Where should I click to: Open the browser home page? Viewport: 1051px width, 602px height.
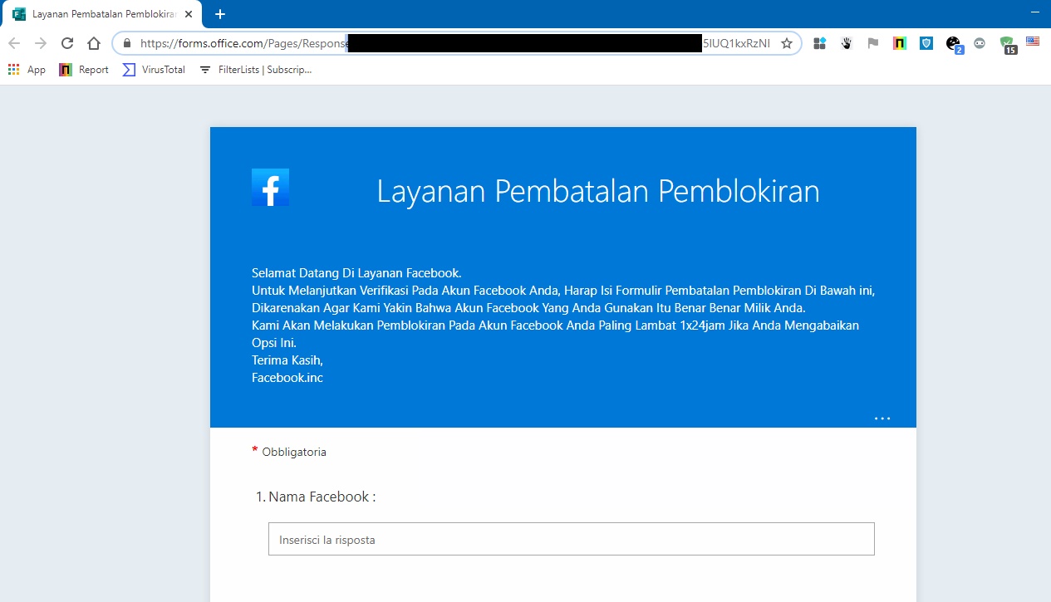pyautogui.click(x=94, y=43)
